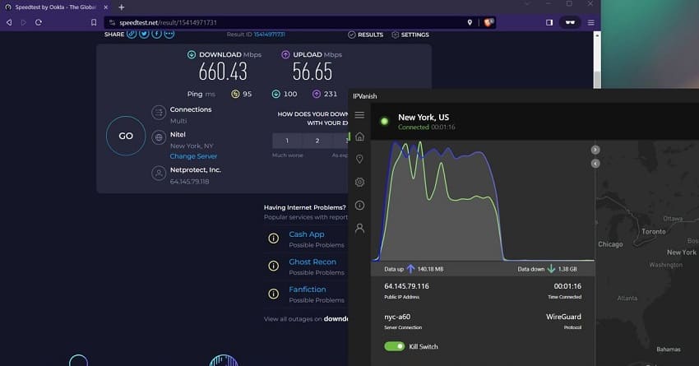This screenshot has width=699, height=366.
Task: Reload the Speedtest page
Action: tap(39, 22)
